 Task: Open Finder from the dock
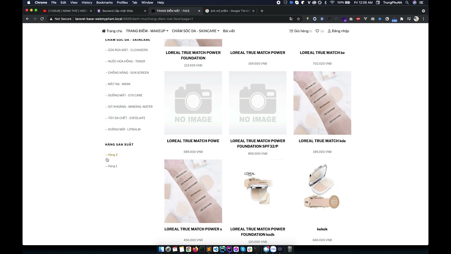pyautogui.click(x=161, y=249)
